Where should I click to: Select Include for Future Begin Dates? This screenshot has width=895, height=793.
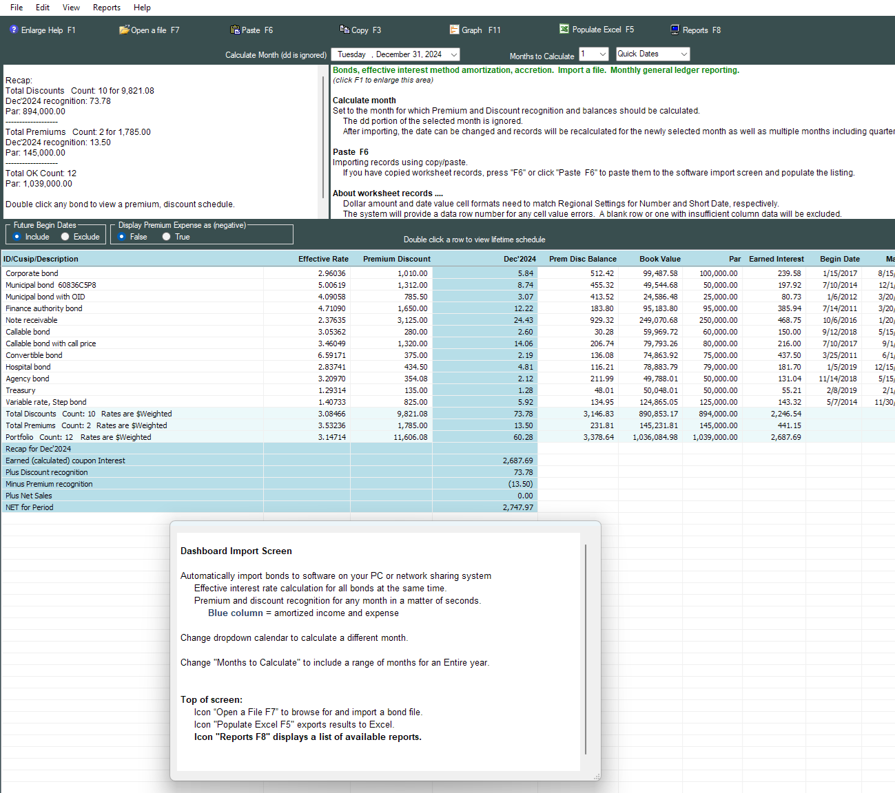17,237
